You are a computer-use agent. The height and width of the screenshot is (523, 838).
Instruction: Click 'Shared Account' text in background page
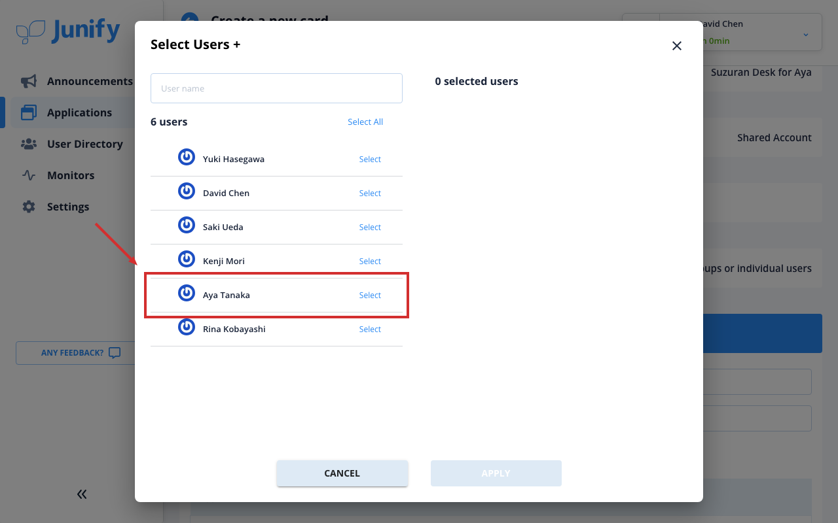pyautogui.click(x=774, y=138)
